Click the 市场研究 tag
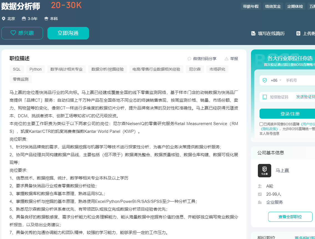 point(217,69)
